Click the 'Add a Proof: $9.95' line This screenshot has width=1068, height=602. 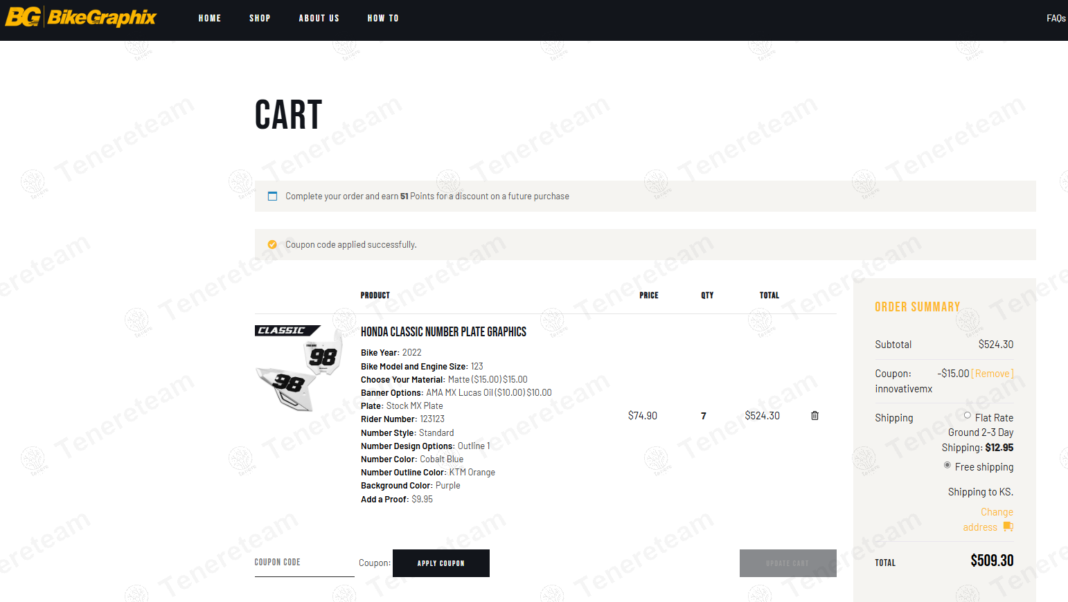pyautogui.click(x=397, y=500)
